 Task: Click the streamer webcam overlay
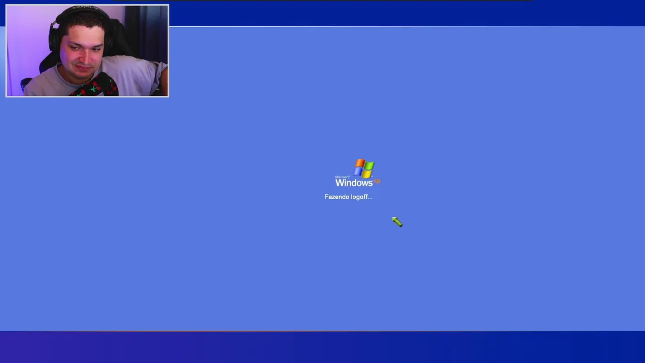tap(87, 50)
